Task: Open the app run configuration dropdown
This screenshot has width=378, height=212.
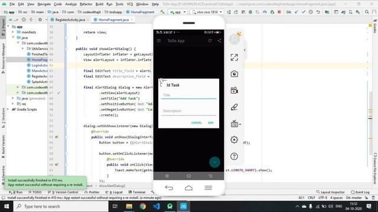Action: coord(178,12)
